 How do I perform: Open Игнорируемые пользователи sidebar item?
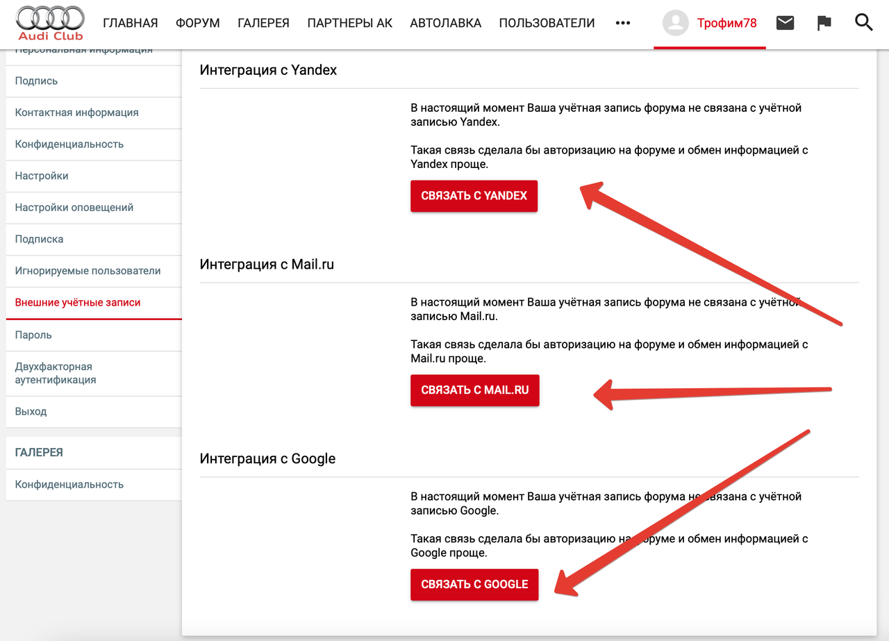94,271
